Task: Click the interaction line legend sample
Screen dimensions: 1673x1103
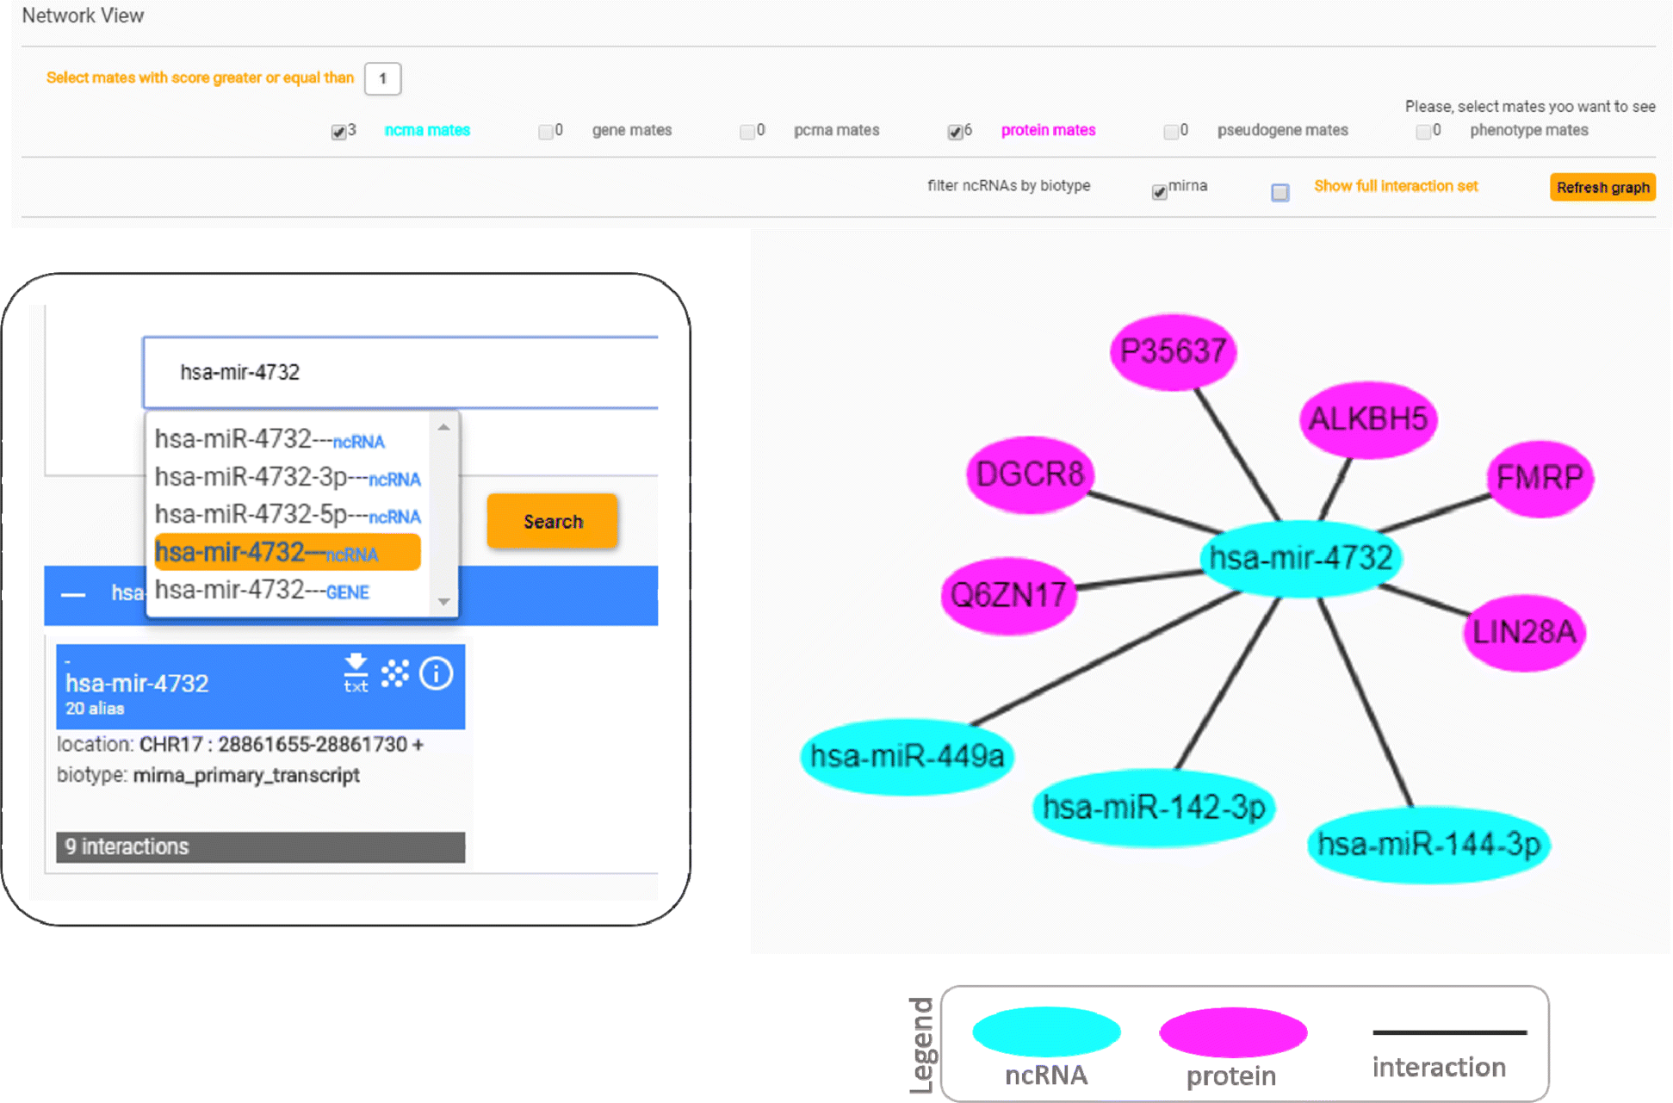Action: [1449, 1032]
